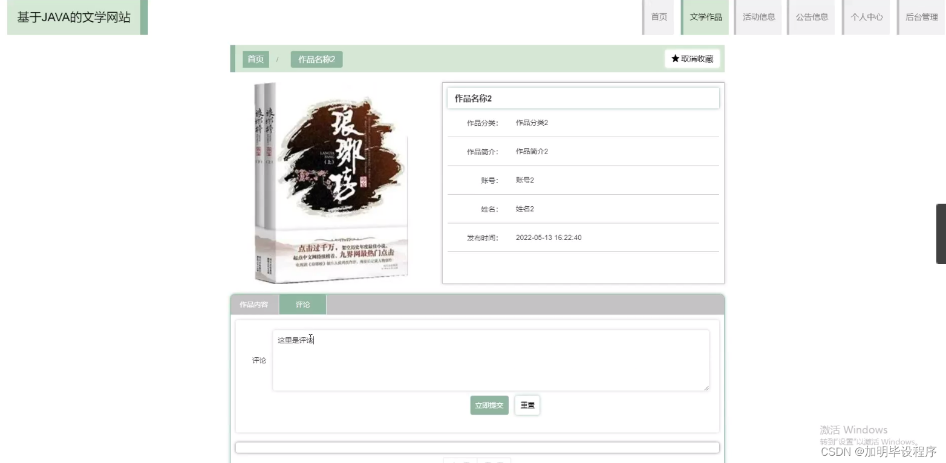Open the 后台管理 navigation item

[x=921, y=17]
